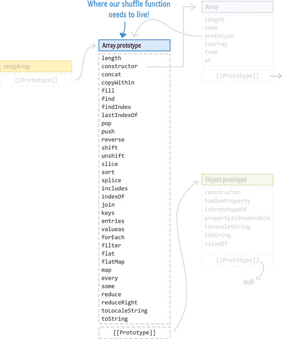
Task: Select the tempArray yellow header box
Action: pos(36,66)
